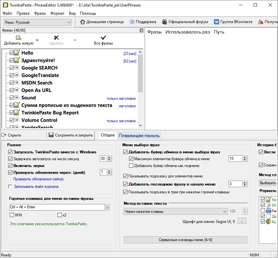The height and width of the screenshot is (258, 278).
Task: Open the Язык: Русский language dropdown
Action: (x=38, y=22)
